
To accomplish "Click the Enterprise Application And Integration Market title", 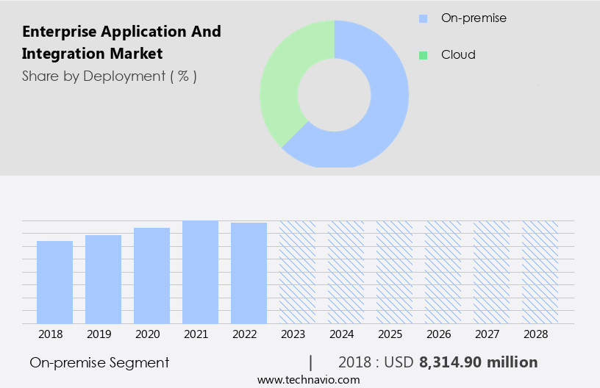I will 121,43.
